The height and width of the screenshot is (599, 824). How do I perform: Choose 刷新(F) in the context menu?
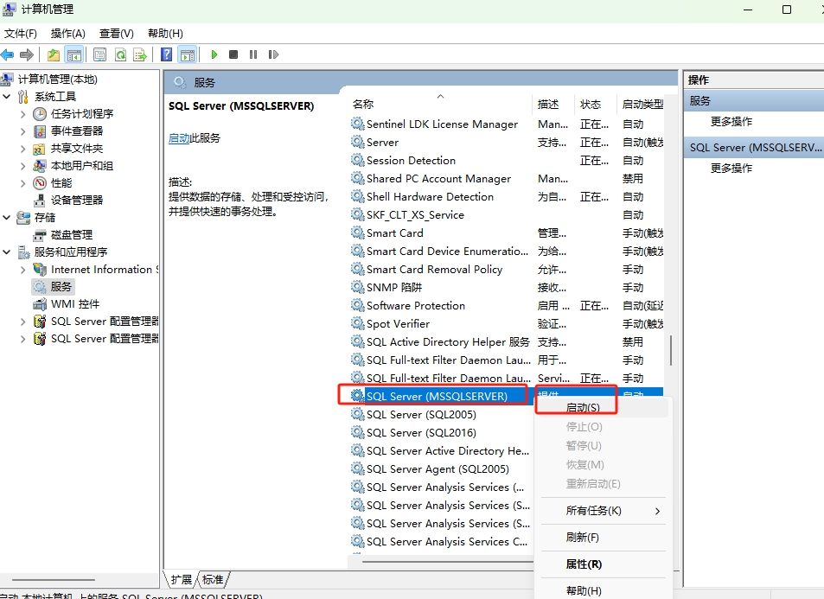(603, 538)
